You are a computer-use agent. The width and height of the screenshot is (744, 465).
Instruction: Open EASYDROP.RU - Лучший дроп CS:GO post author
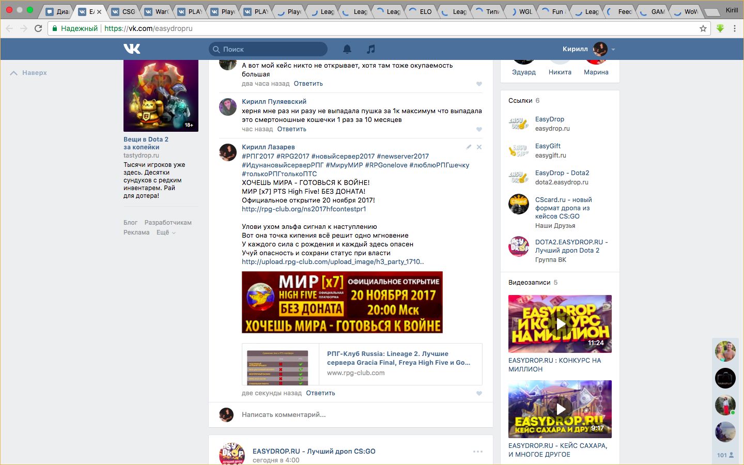(x=314, y=452)
